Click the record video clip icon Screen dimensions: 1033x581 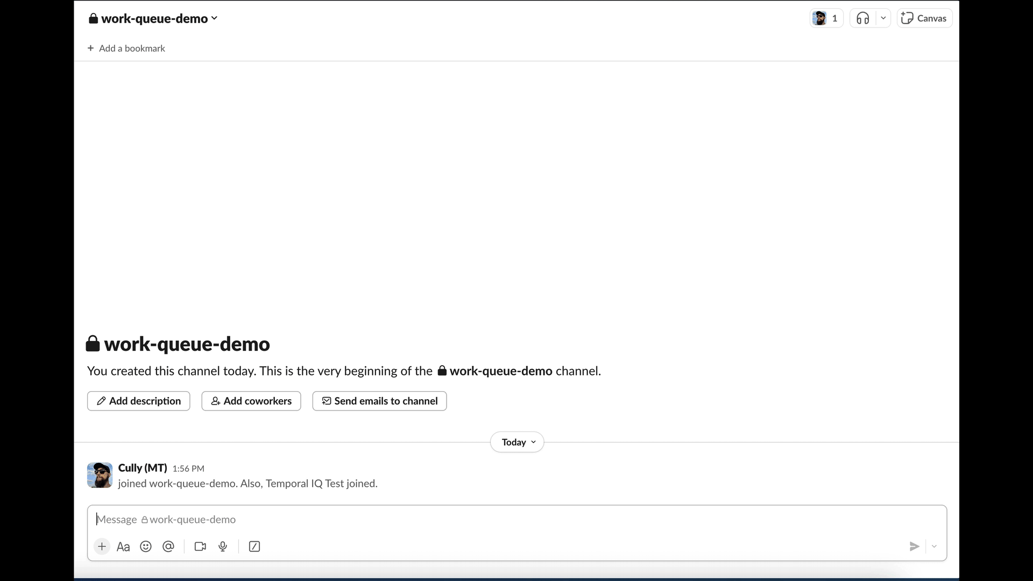[200, 546]
